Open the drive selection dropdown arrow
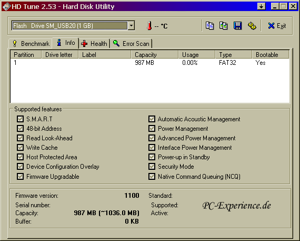 (131, 25)
